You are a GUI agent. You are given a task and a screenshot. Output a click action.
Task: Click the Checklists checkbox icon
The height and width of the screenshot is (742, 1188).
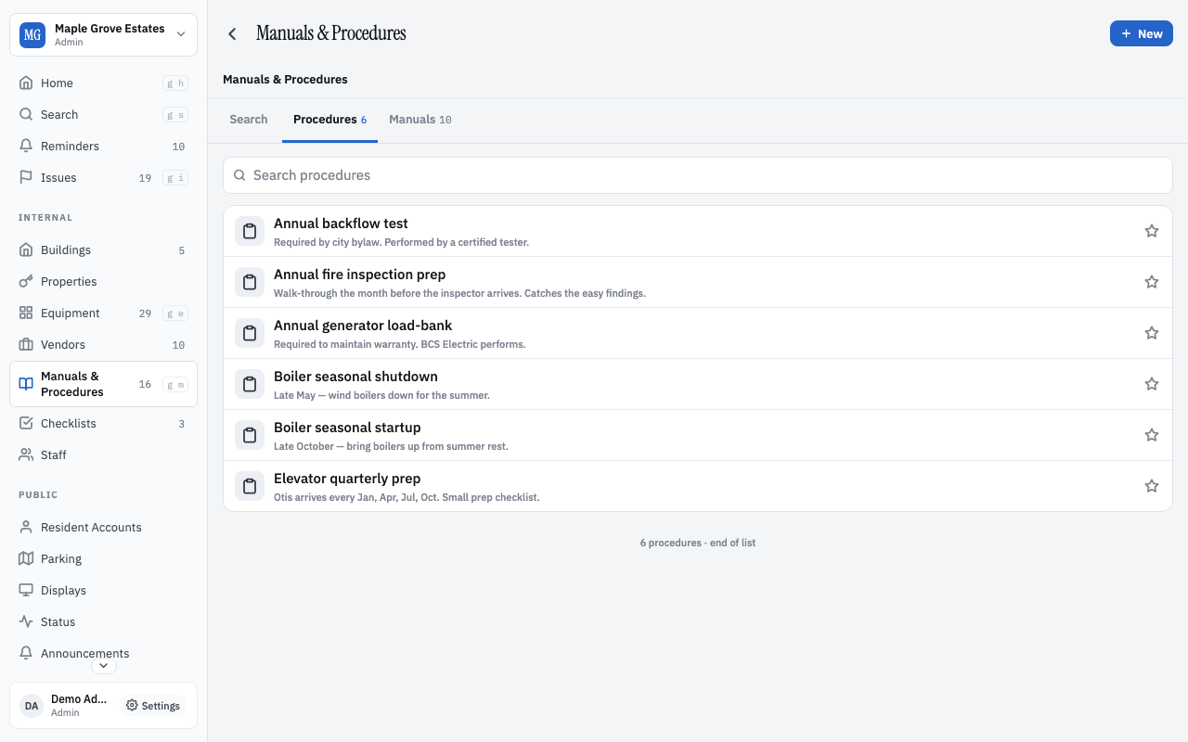click(26, 423)
